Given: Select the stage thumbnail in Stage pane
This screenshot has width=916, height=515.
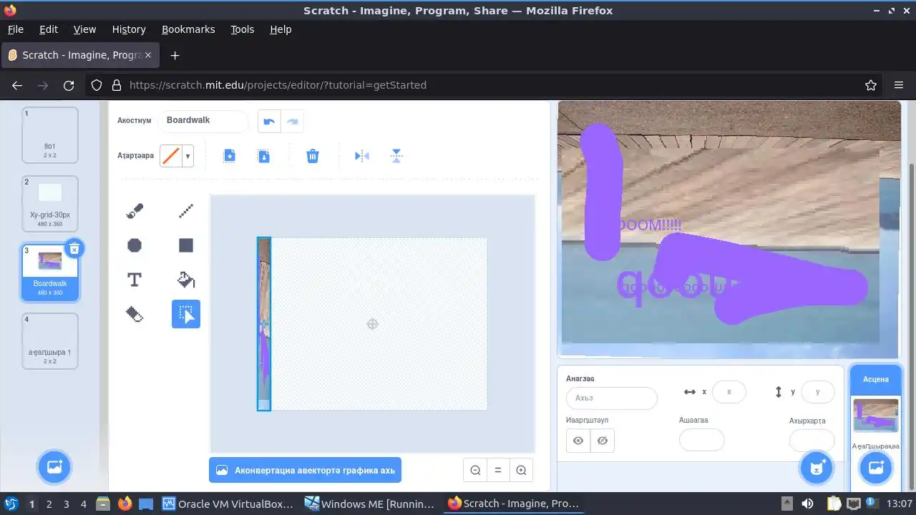Looking at the screenshot, I should point(875,415).
